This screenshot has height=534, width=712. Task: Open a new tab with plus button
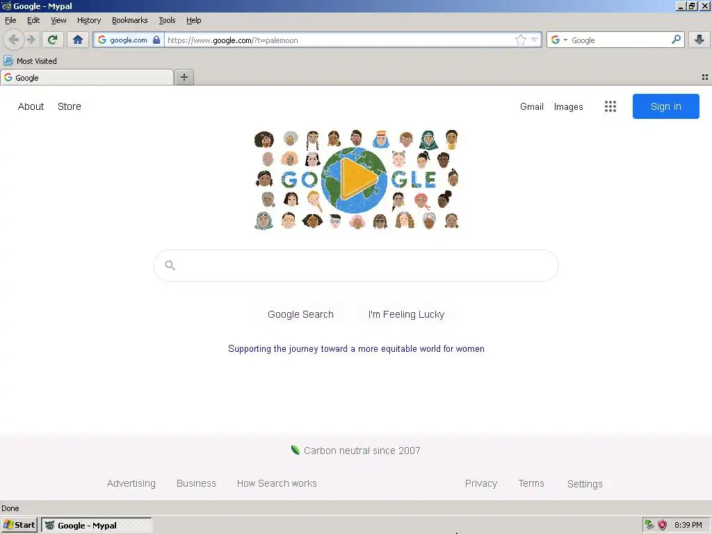[184, 77]
